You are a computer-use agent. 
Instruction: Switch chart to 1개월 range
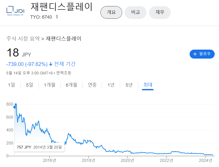(x=49, y=85)
